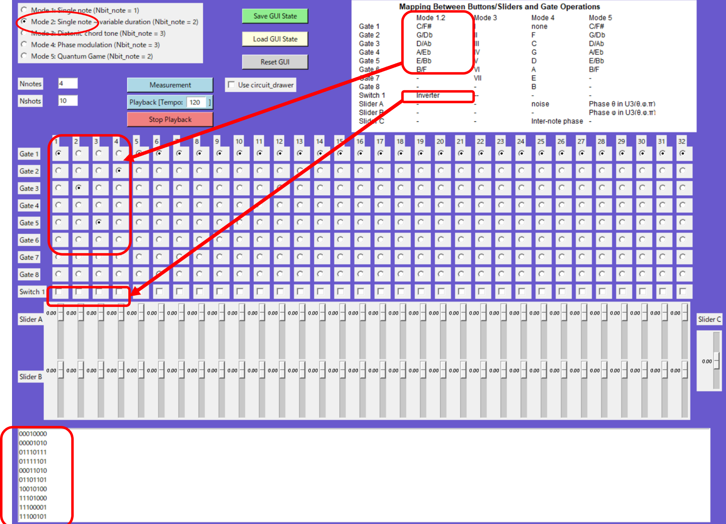726x524 pixels.
Task: Click the Save GUI State button
Action: click(275, 16)
